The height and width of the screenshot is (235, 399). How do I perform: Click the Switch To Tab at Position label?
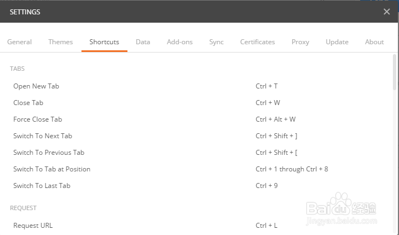coord(52,169)
